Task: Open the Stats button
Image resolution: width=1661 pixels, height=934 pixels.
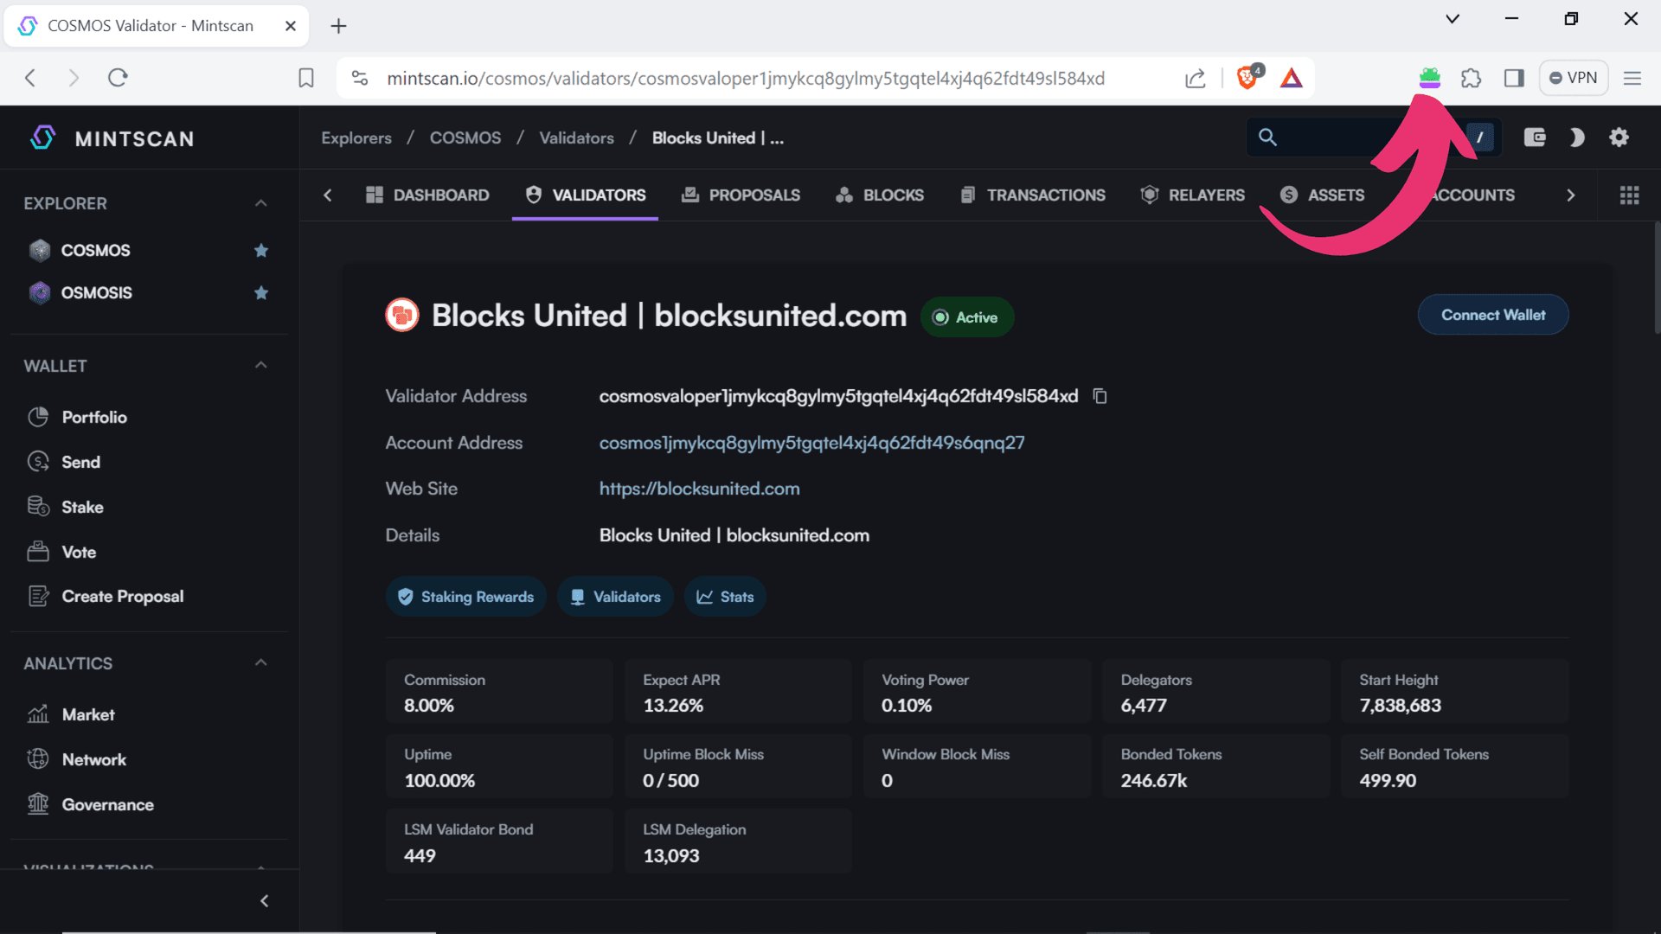Action: click(x=725, y=597)
